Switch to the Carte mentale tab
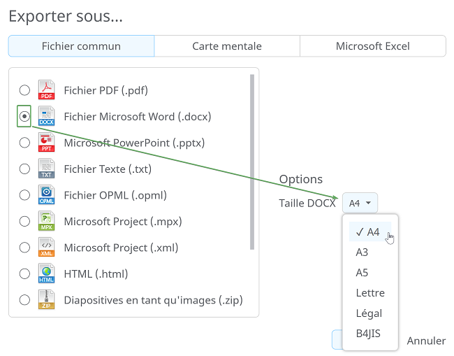The height and width of the screenshot is (356, 454). coord(227,46)
